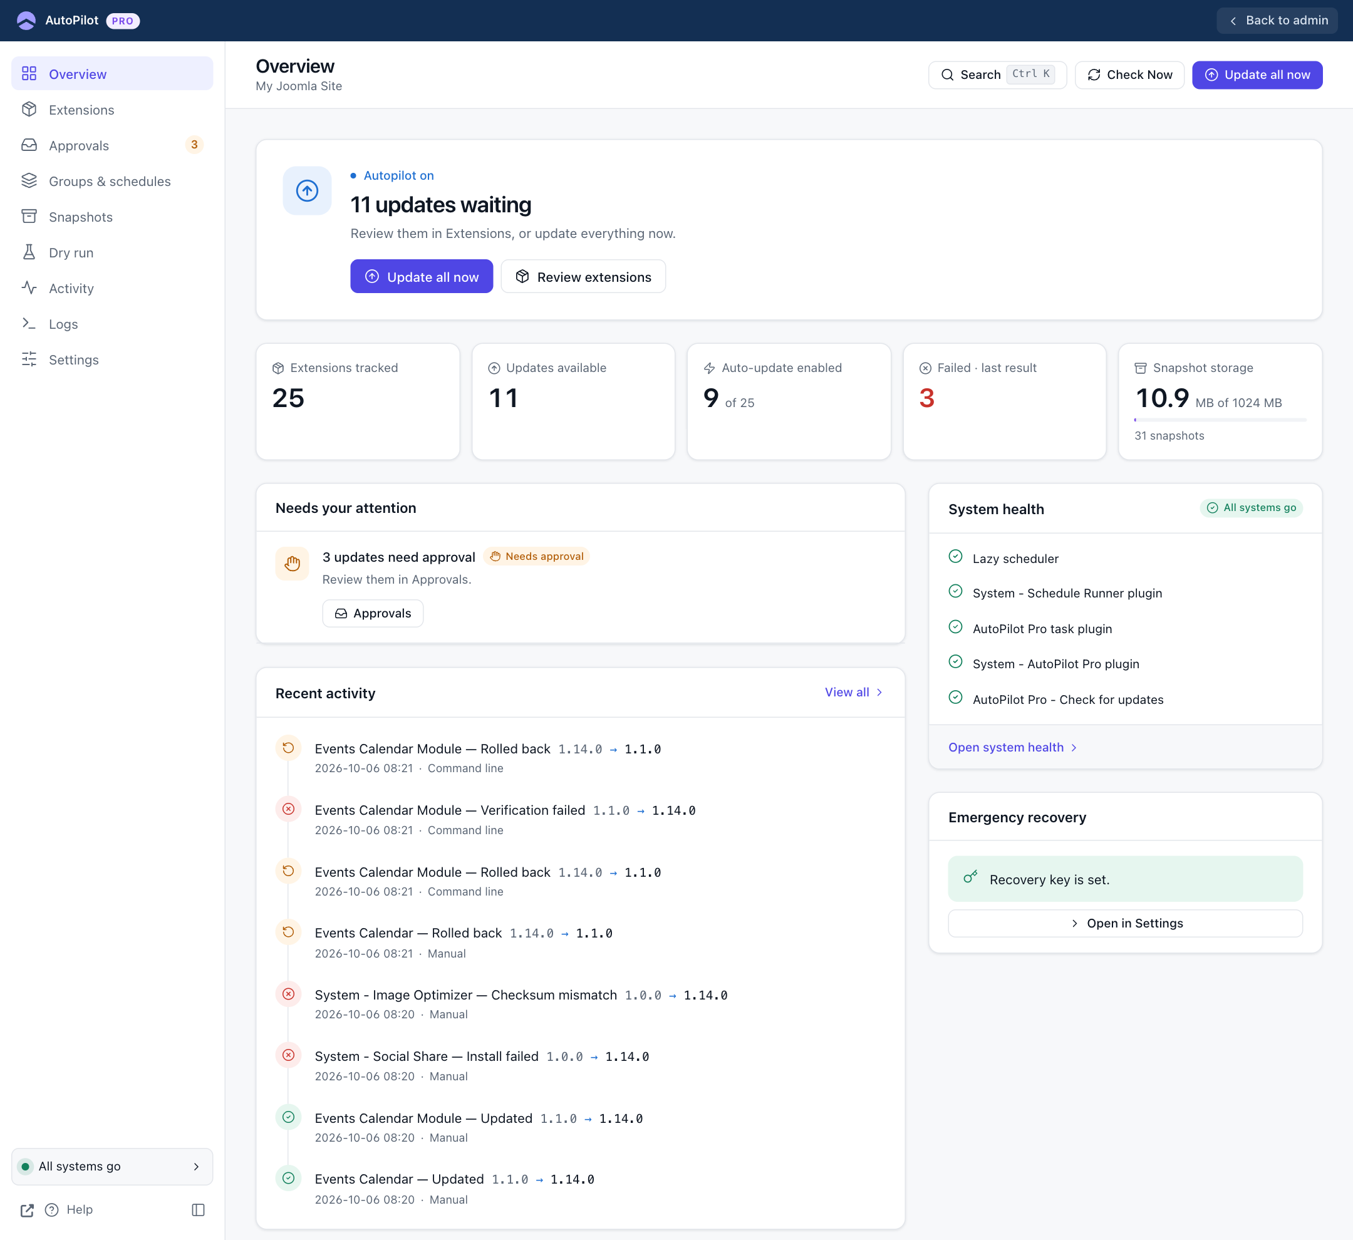Click the sidebar collapse panel icon
The width and height of the screenshot is (1353, 1240).
(198, 1210)
